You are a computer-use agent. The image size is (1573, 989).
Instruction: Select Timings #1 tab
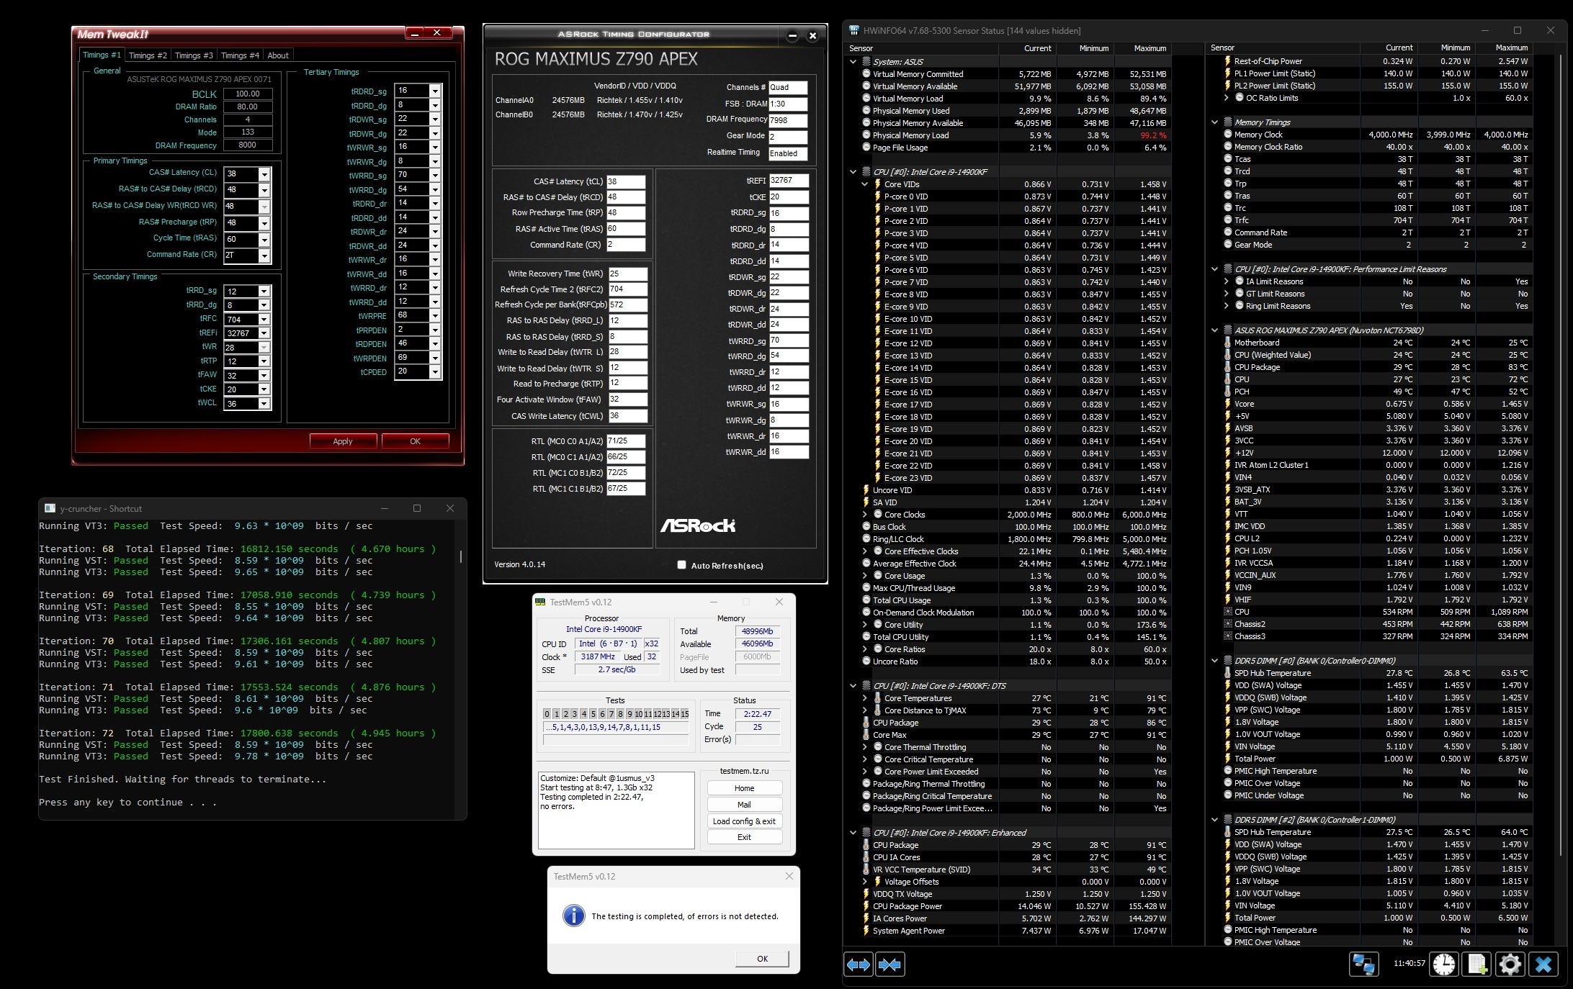pyautogui.click(x=102, y=55)
